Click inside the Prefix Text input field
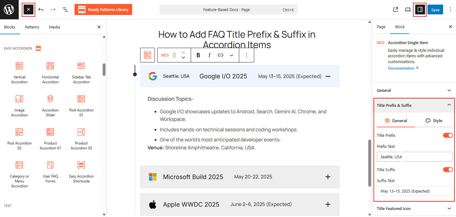This screenshot has height=217, width=456. click(x=415, y=156)
